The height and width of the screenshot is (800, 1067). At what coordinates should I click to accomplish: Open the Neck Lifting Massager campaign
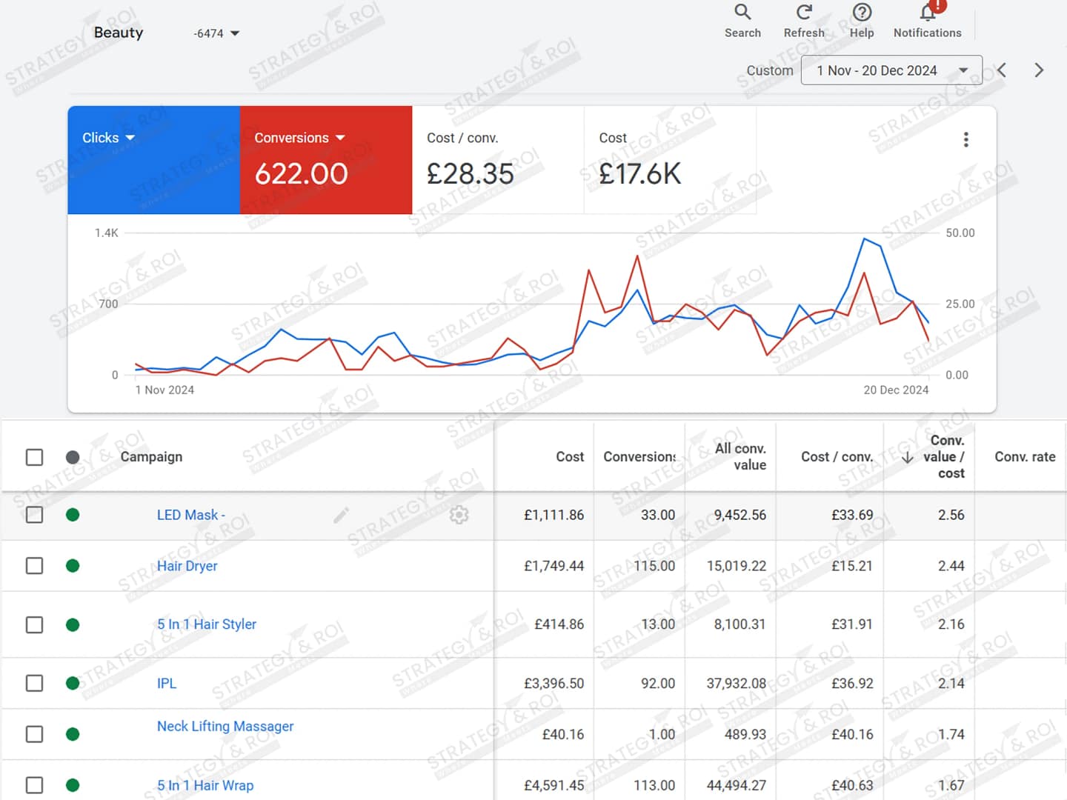pyautogui.click(x=225, y=727)
